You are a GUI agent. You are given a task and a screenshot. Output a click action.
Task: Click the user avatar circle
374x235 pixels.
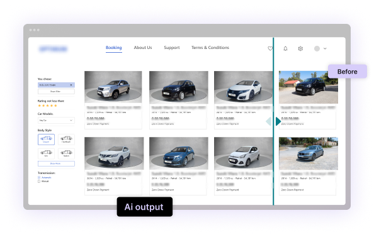(x=317, y=48)
